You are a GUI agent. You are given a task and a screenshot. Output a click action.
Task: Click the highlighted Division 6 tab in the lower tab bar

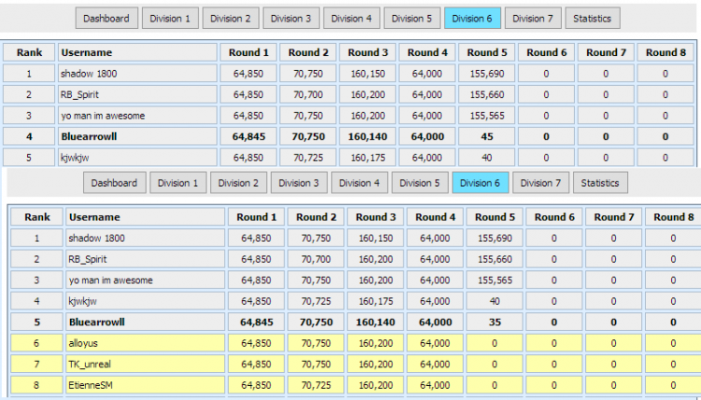click(x=479, y=182)
